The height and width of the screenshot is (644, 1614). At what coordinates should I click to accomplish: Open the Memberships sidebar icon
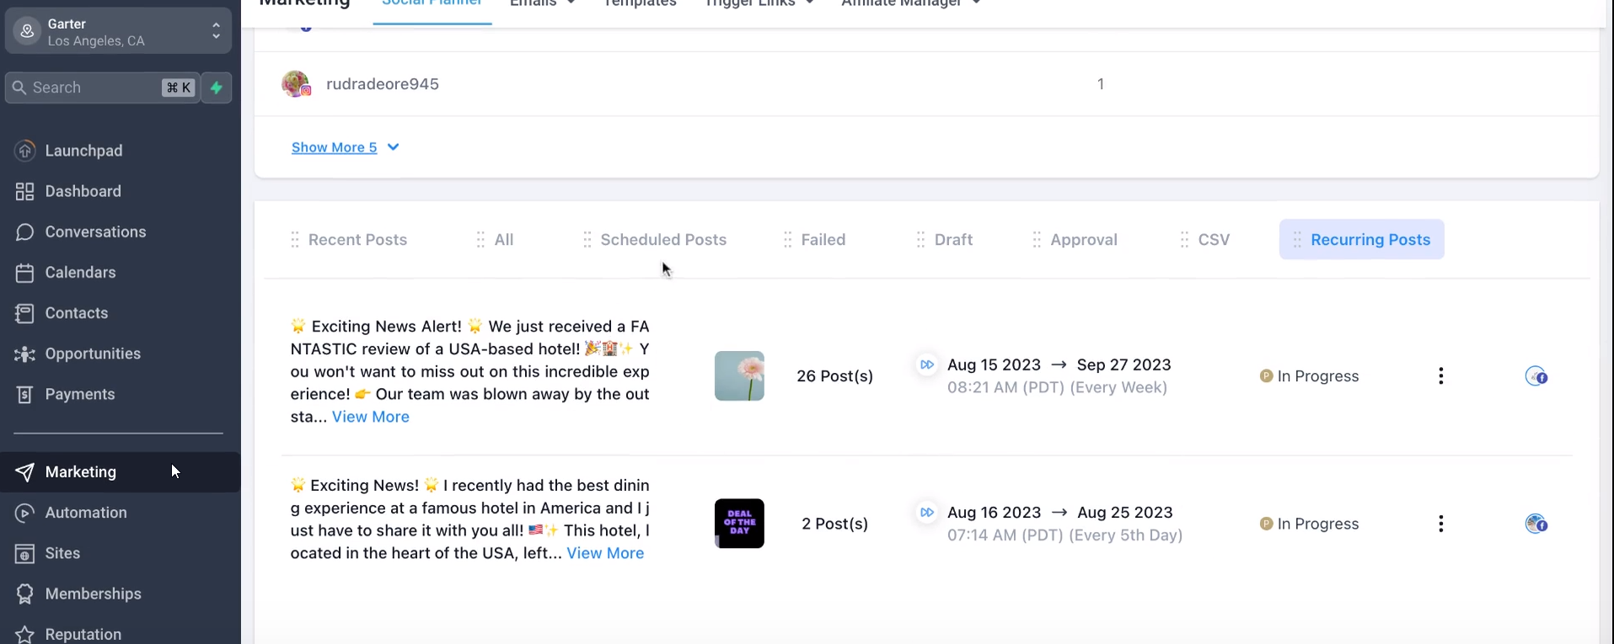point(25,593)
